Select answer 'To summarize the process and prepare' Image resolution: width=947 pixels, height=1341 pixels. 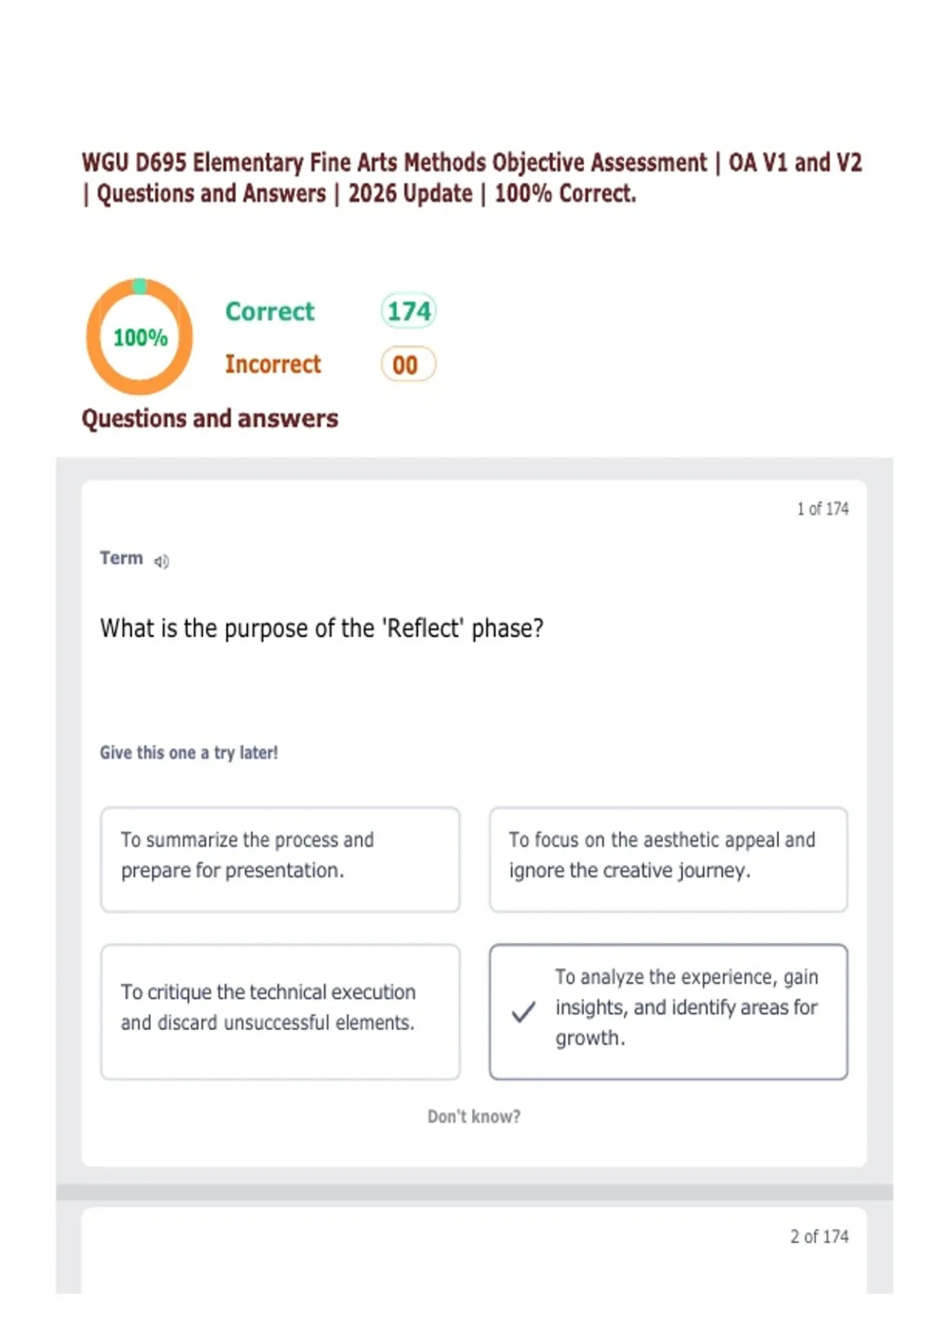point(279,859)
